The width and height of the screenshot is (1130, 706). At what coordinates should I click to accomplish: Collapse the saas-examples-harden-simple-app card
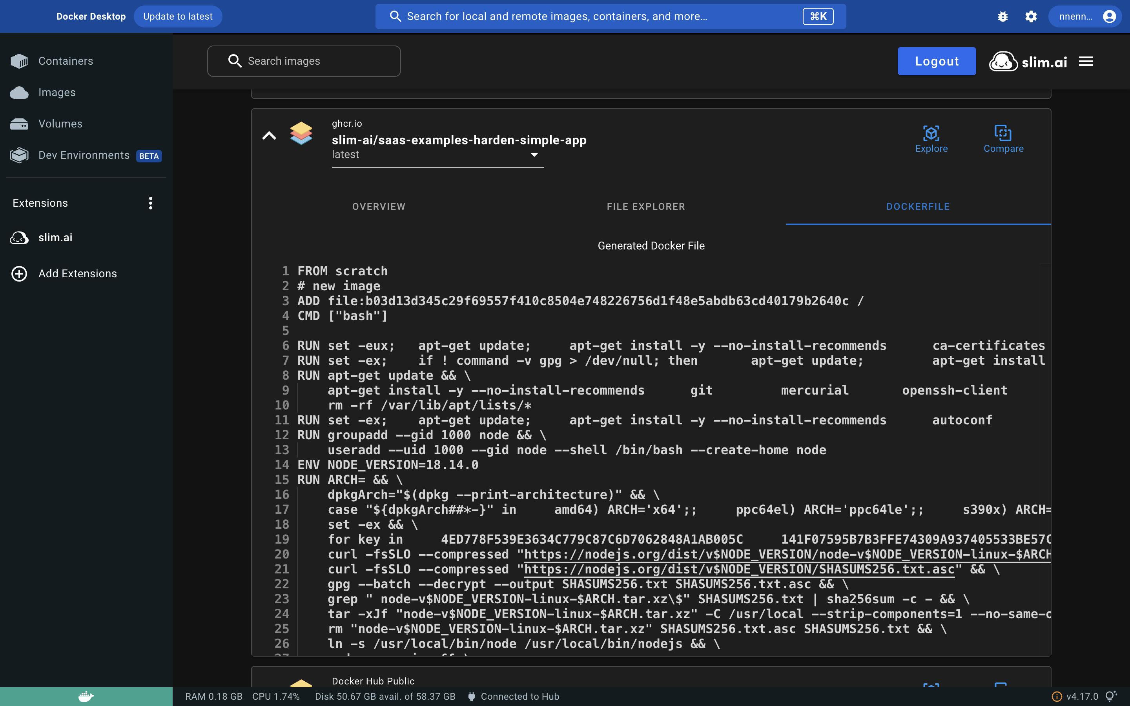pos(269,136)
